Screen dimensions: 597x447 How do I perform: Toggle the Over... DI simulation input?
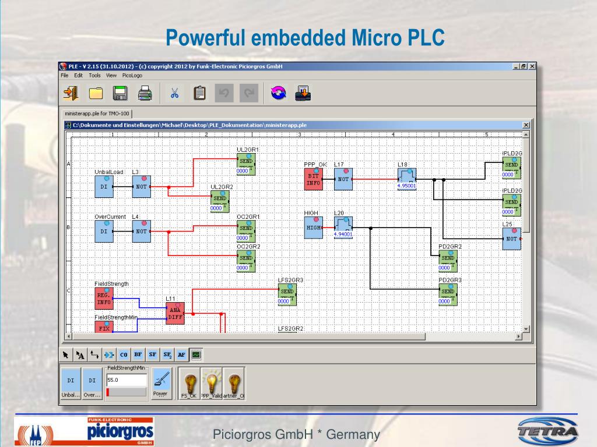tap(92, 383)
